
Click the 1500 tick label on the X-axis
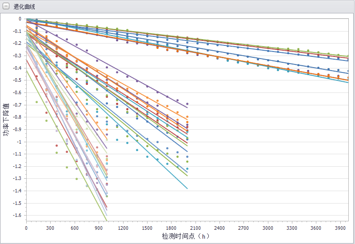pos(147,228)
